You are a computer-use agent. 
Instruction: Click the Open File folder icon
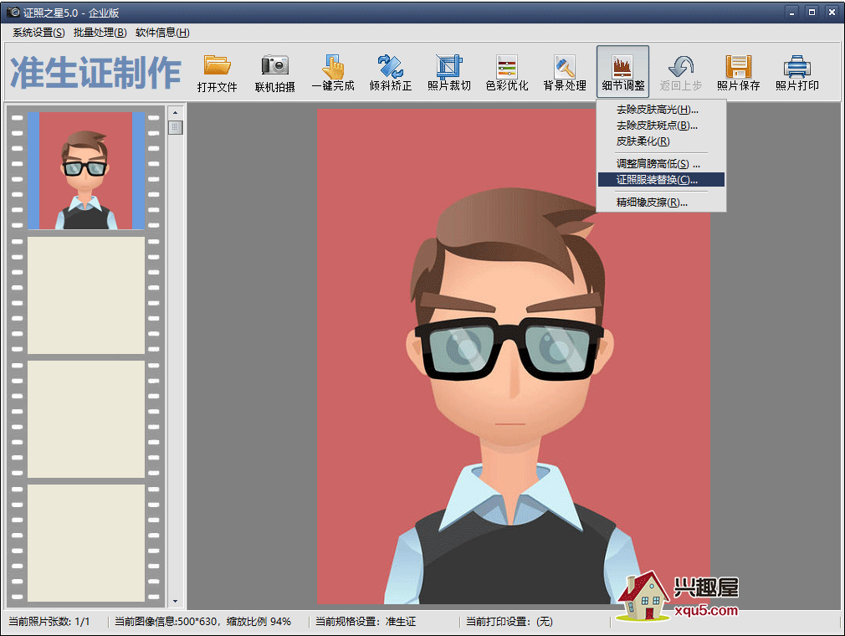tap(217, 66)
